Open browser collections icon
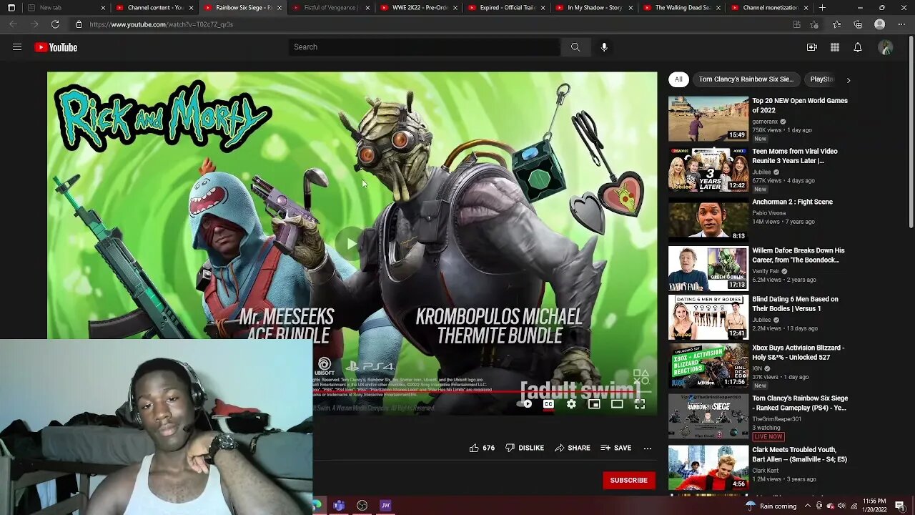The height and width of the screenshot is (515, 915). pos(858,24)
